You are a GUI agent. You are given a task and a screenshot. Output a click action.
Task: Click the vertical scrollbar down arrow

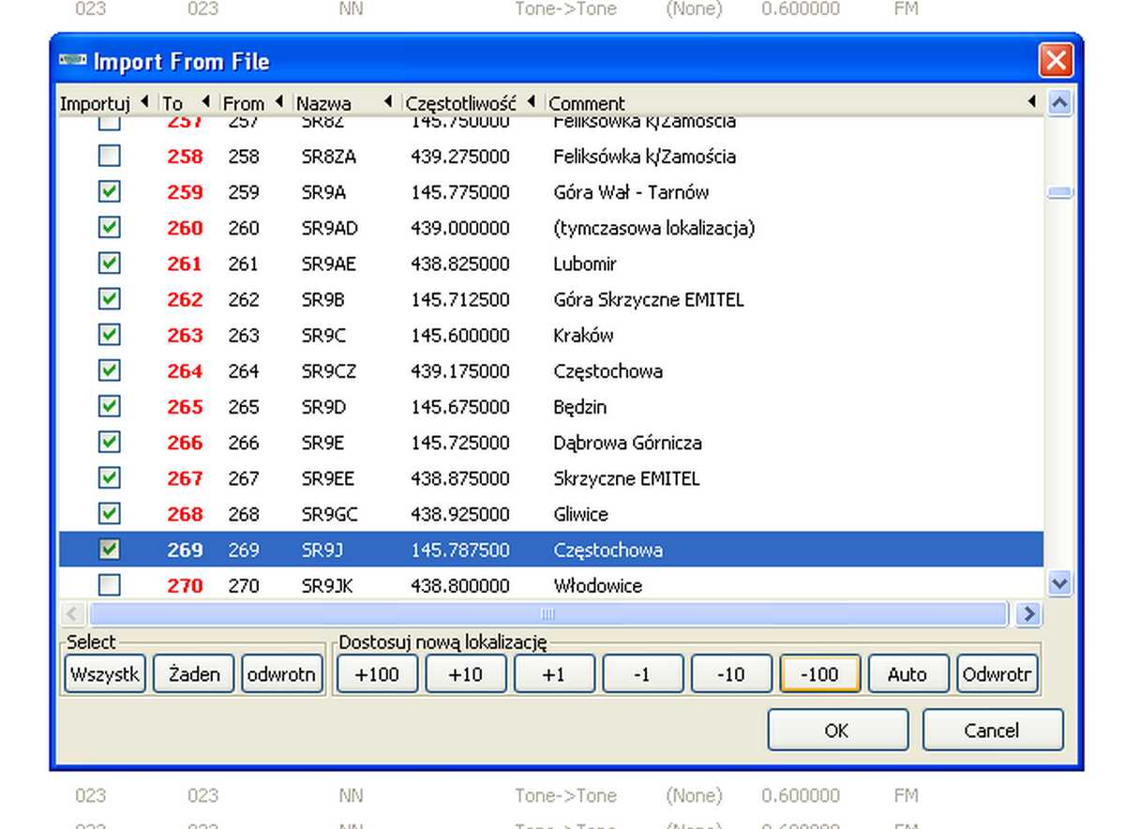(x=1059, y=583)
